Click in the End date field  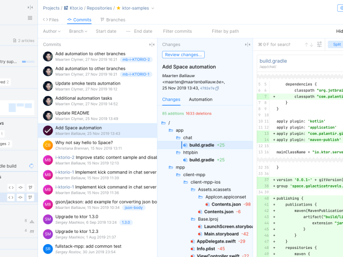click(x=143, y=31)
